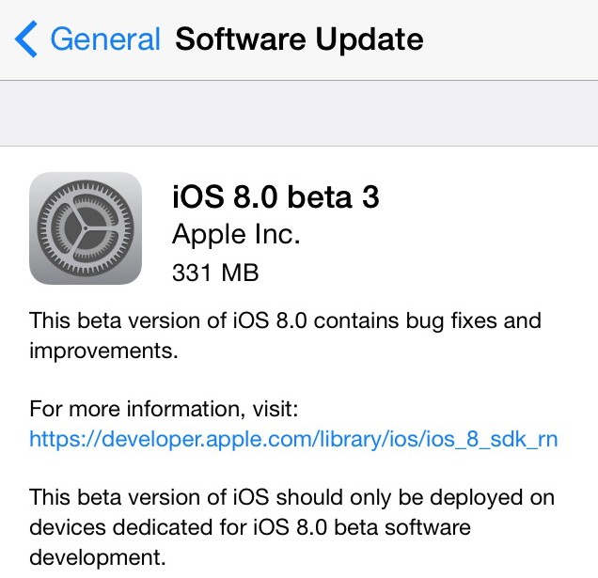
Task: Click the word "Update" in the title
Action: point(370,40)
